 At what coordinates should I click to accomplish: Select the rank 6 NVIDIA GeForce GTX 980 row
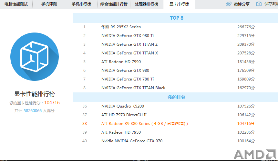tap(176, 70)
